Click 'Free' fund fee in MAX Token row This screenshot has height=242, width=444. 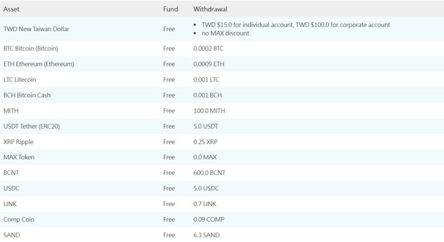[x=169, y=157]
